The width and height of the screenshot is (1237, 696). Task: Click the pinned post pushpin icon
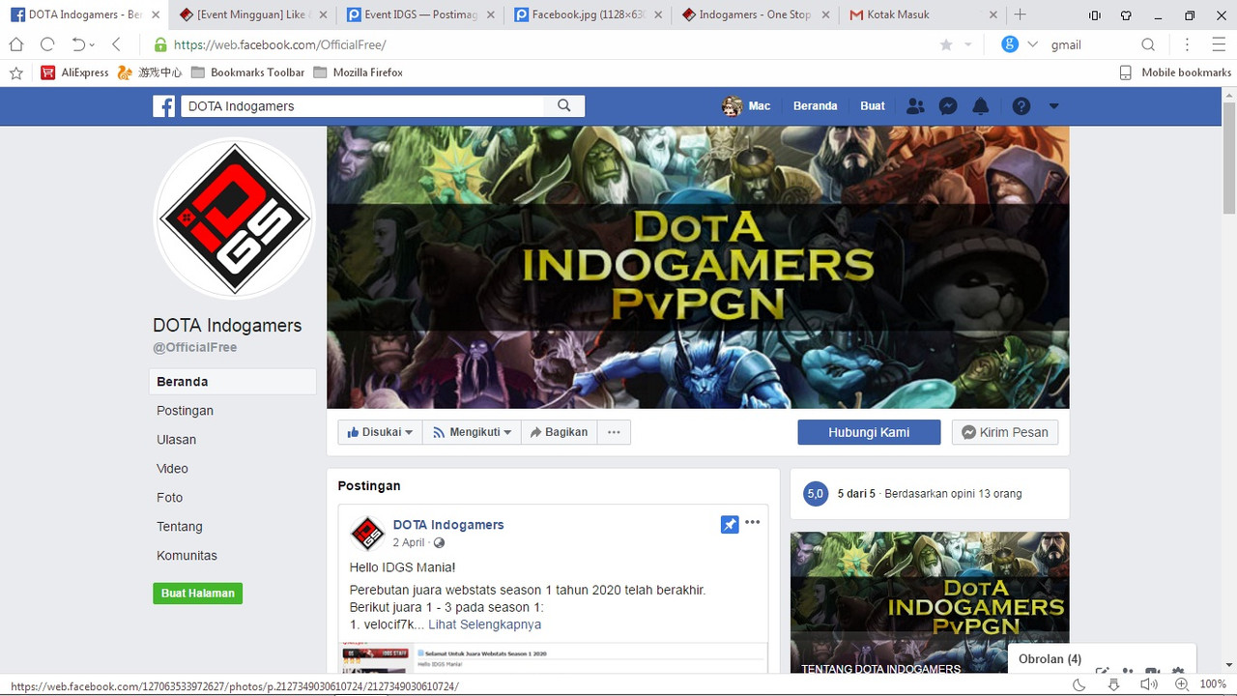[x=730, y=524]
